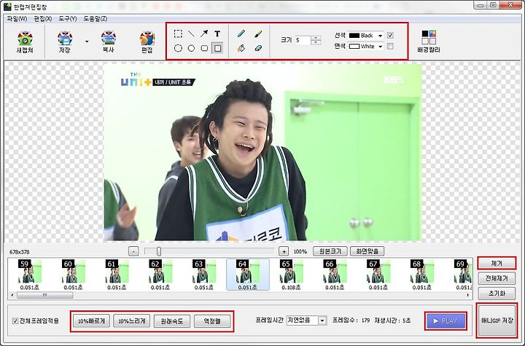Select the dashed rectangle selection tool
525x346 pixels.
(178, 34)
